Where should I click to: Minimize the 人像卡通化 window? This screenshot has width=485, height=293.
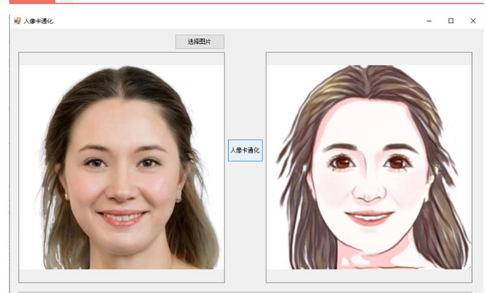[429, 21]
